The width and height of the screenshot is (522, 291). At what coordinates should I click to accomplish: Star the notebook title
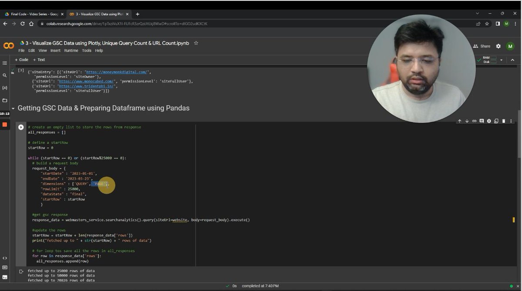pyautogui.click(x=196, y=43)
